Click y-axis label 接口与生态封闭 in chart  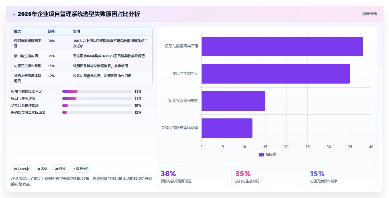click(x=185, y=73)
